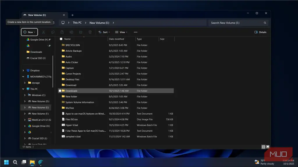Open taskbar Search
Viewport: 298px width, 167px height.
click(x=15, y=162)
